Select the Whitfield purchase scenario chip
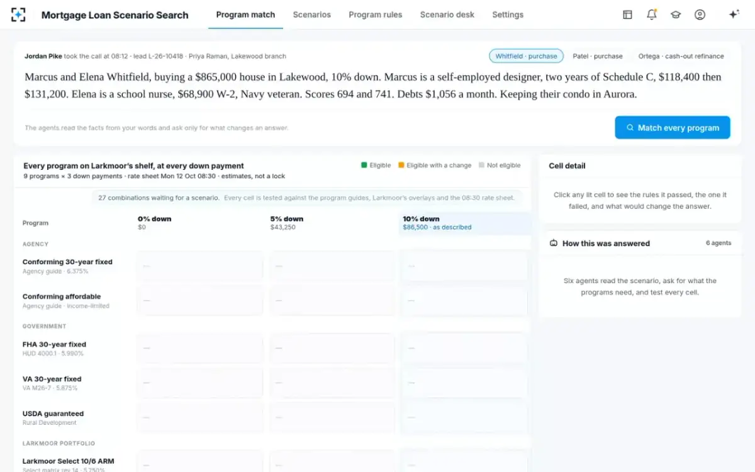 pyautogui.click(x=526, y=56)
